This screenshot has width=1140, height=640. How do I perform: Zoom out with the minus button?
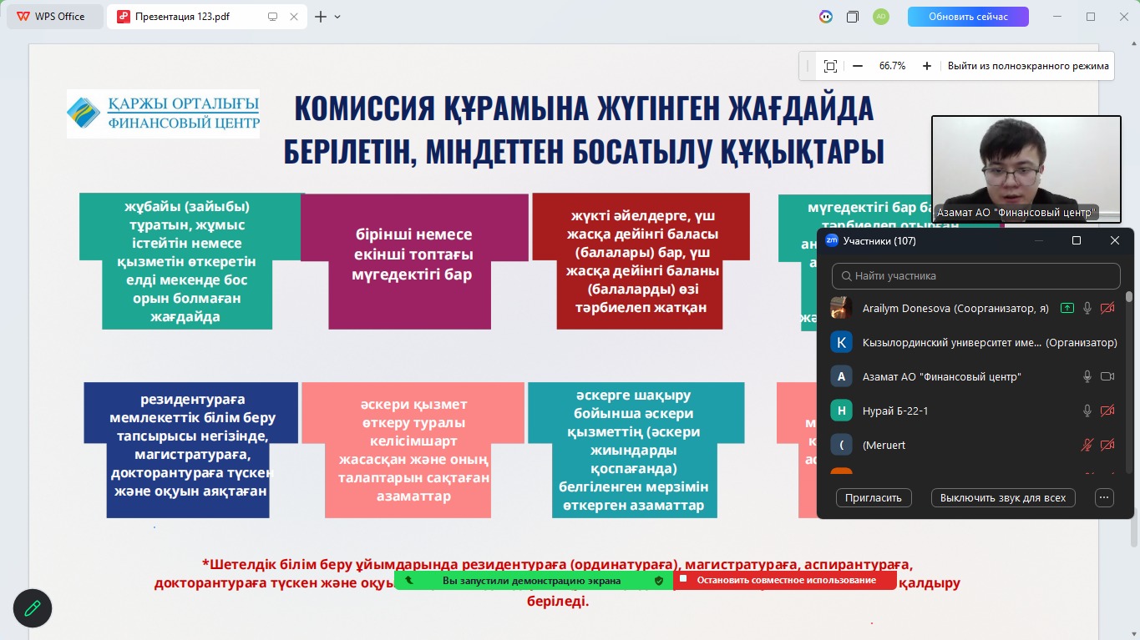[x=858, y=66]
